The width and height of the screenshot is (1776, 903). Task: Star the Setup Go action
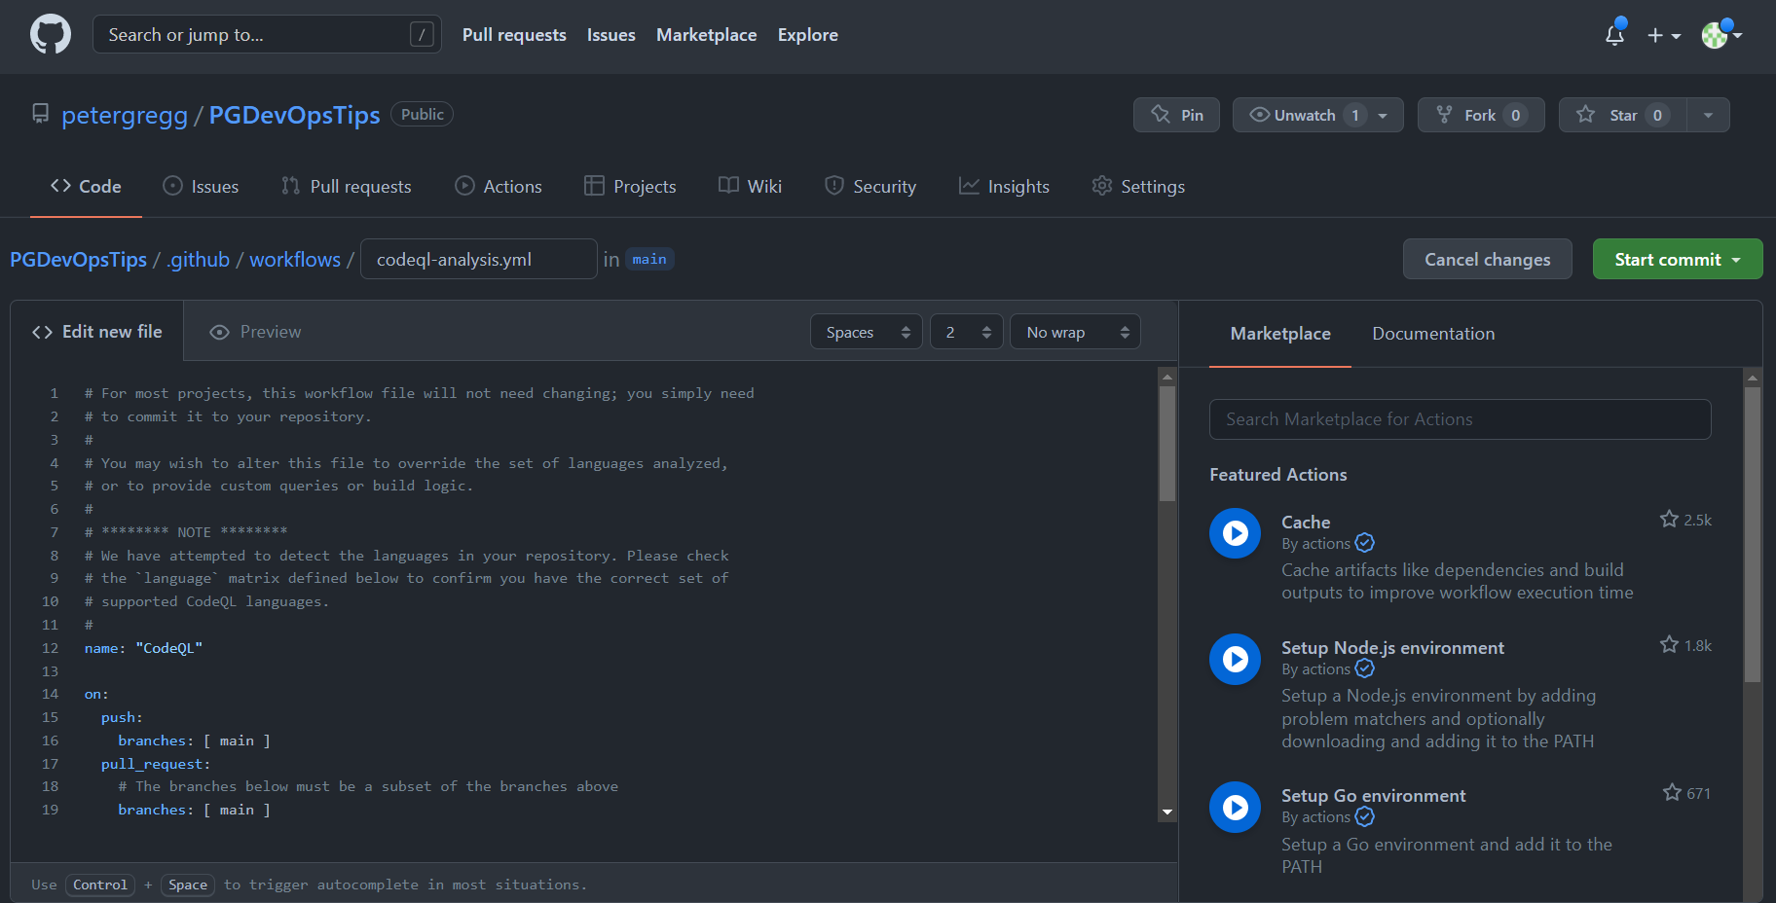click(x=1672, y=793)
